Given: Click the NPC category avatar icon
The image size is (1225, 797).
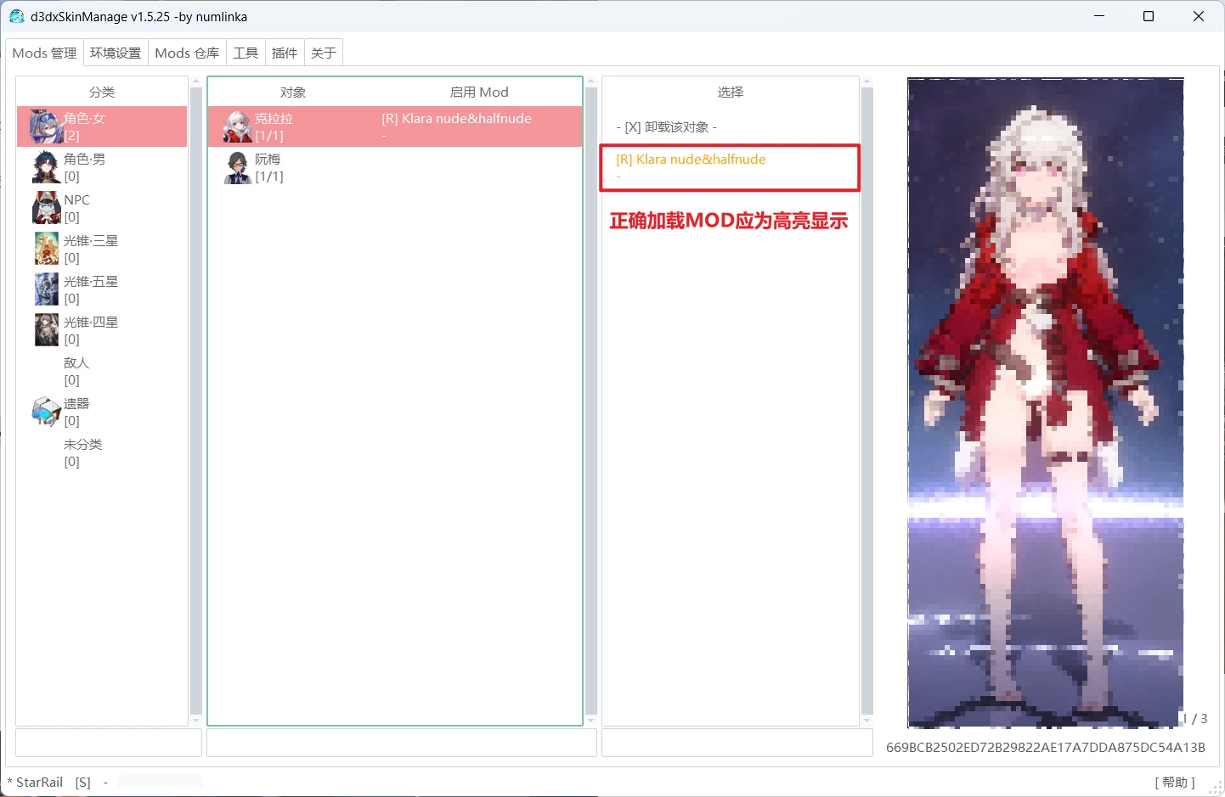Looking at the screenshot, I should point(46,208).
